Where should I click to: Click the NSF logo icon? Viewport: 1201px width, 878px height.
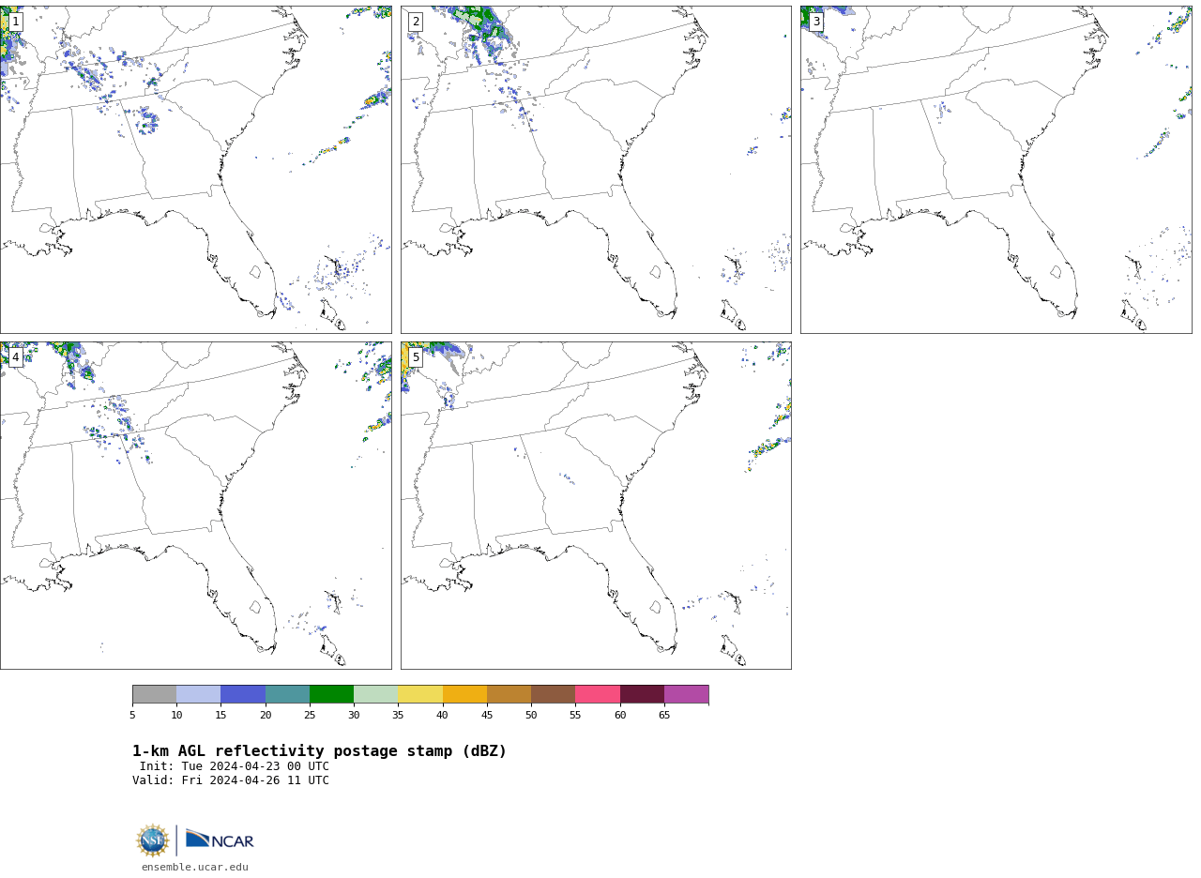pos(153,840)
